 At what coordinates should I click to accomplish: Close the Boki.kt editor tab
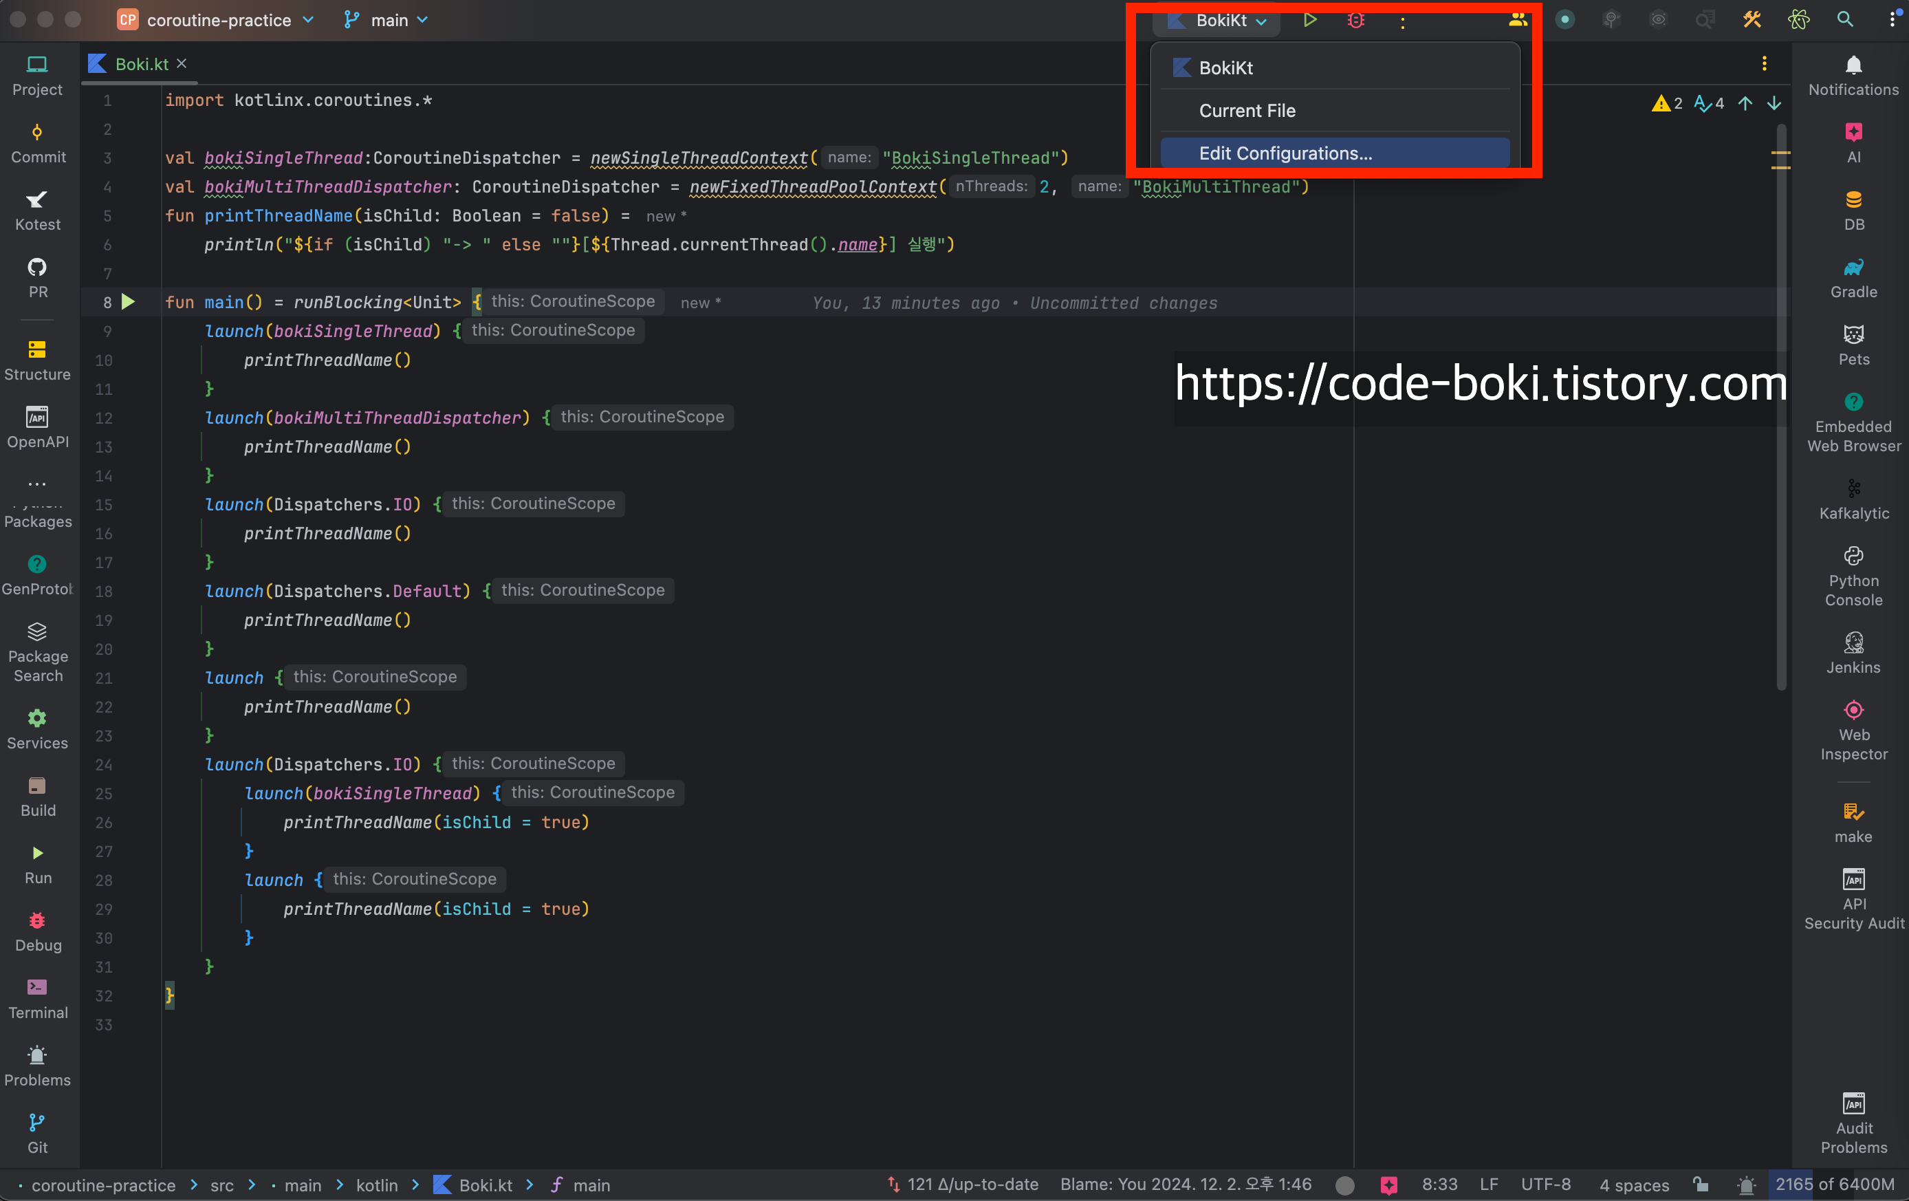tap(182, 63)
